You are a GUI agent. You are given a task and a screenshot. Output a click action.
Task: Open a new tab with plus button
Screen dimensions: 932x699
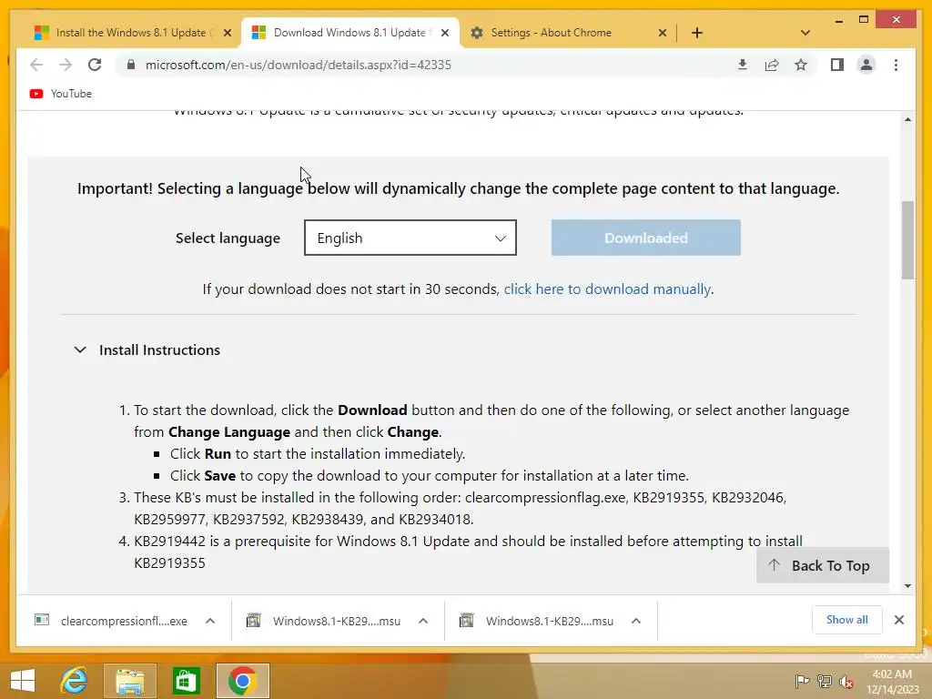coord(696,33)
